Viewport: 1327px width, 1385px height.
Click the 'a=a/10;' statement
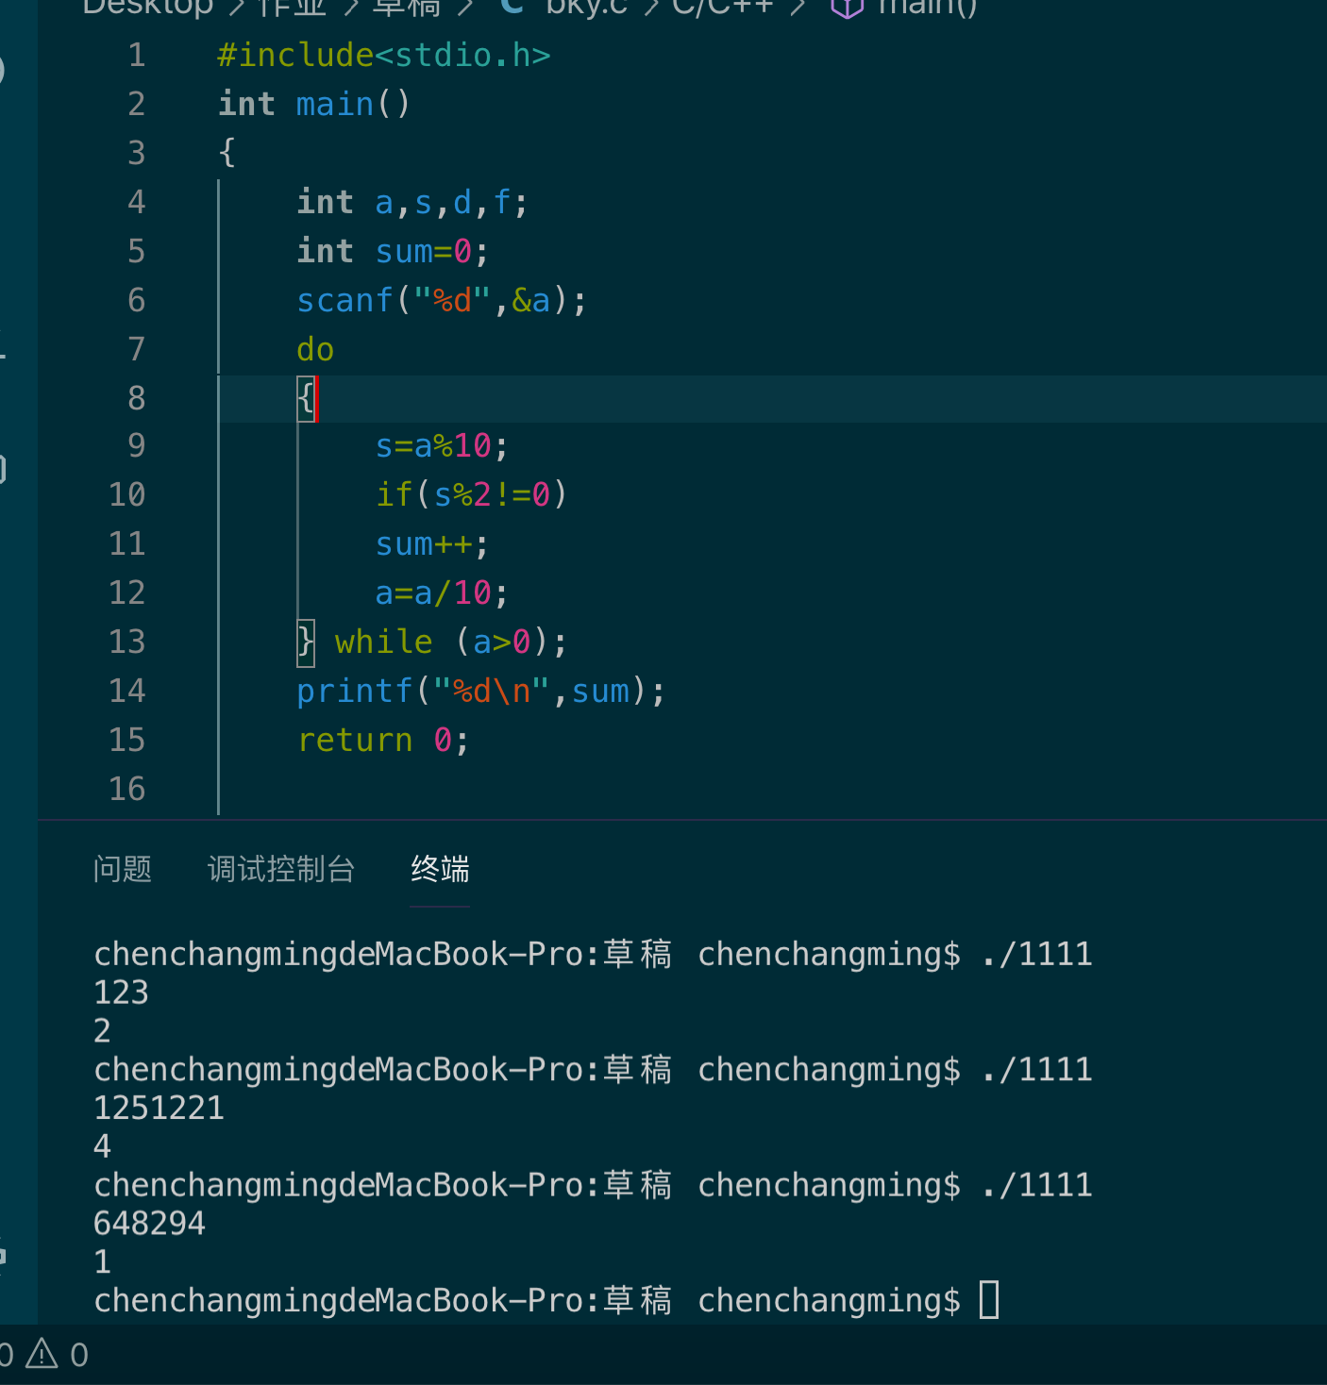coord(442,592)
